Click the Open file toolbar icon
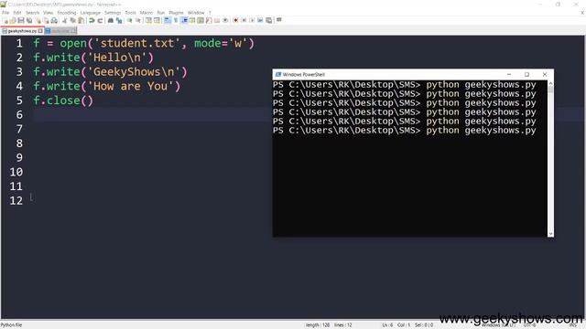The width and height of the screenshot is (586, 329). (13, 20)
